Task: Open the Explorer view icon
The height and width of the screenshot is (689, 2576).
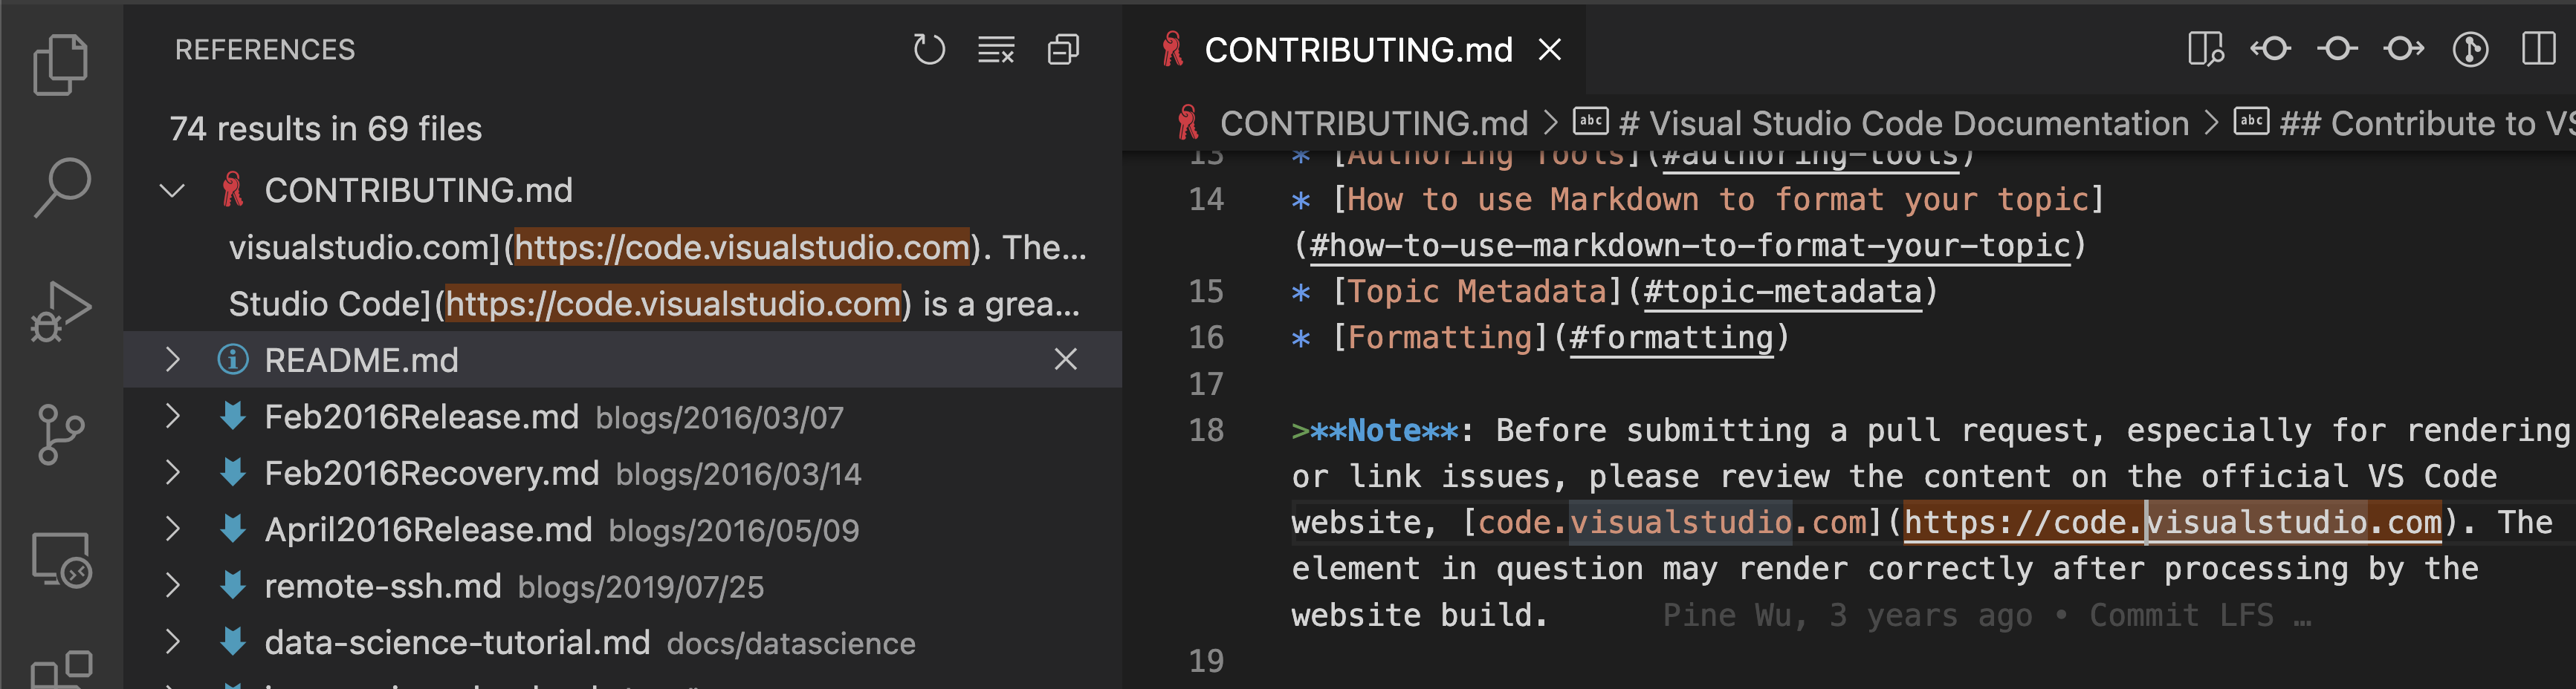Action: coord(60,65)
